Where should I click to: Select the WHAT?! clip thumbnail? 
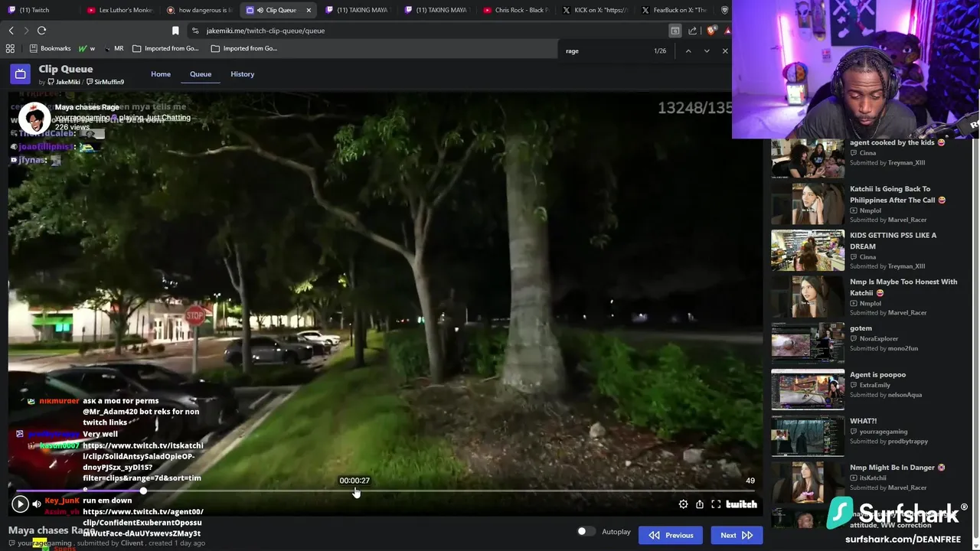coord(808,435)
